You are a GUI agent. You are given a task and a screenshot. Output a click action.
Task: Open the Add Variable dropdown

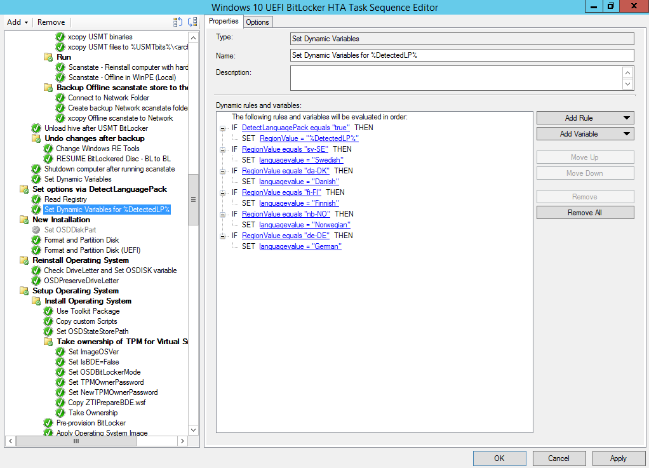tap(585, 133)
